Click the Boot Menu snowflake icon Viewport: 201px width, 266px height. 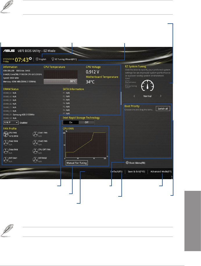(x=127, y=163)
